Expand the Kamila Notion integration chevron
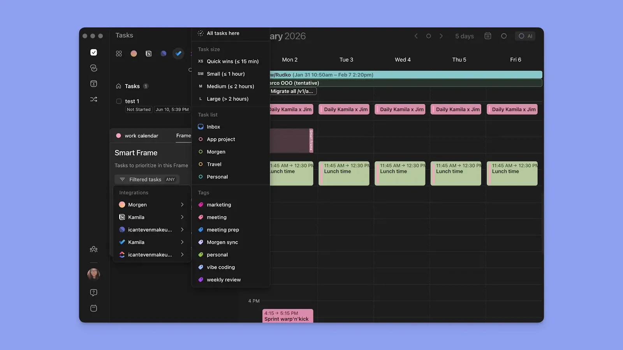Screen dimensions: 623x350 [x=182, y=217]
